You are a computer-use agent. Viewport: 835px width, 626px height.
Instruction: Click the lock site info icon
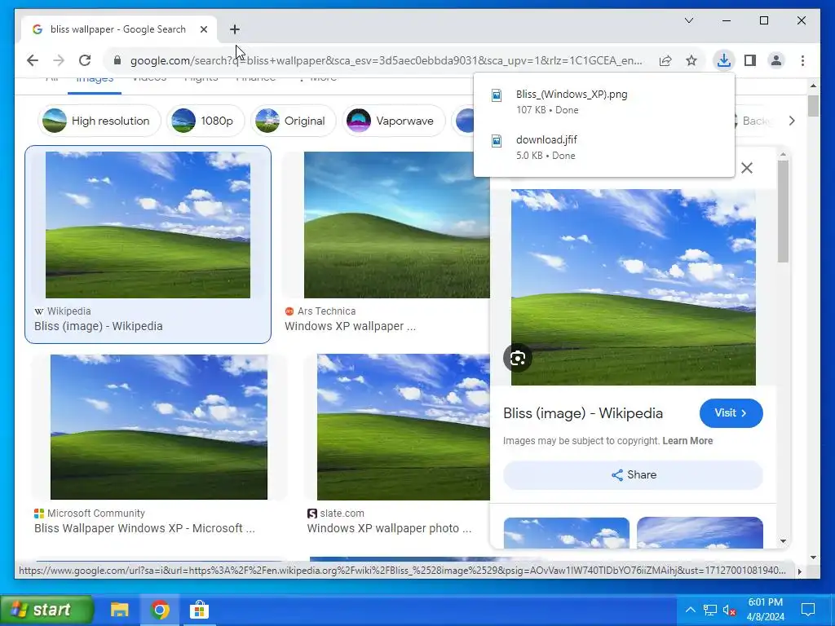[x=117, y=60]
